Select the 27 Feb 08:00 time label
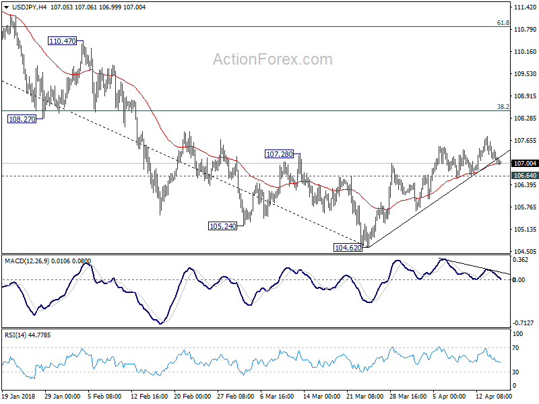The width and height of the screenshot is (539, 404). (235, 396)
